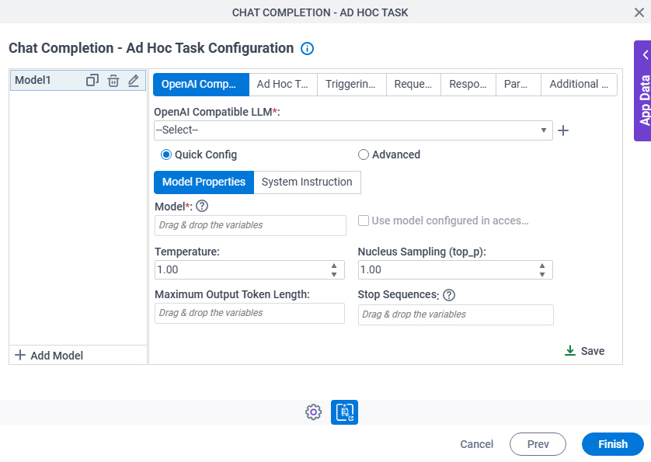Edit Model1 name with the pencil icon
651x462 pixels.
(134, 81)
